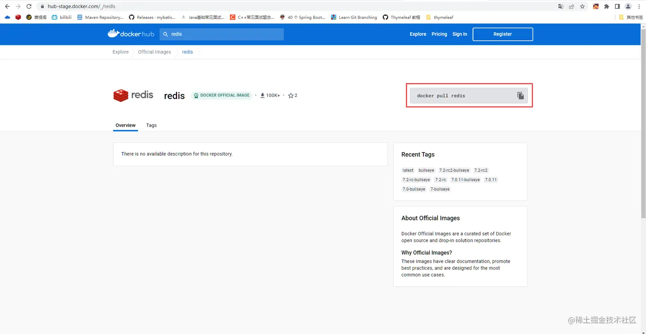
Task: Open the Pricing page in the header
Action: 439,34
